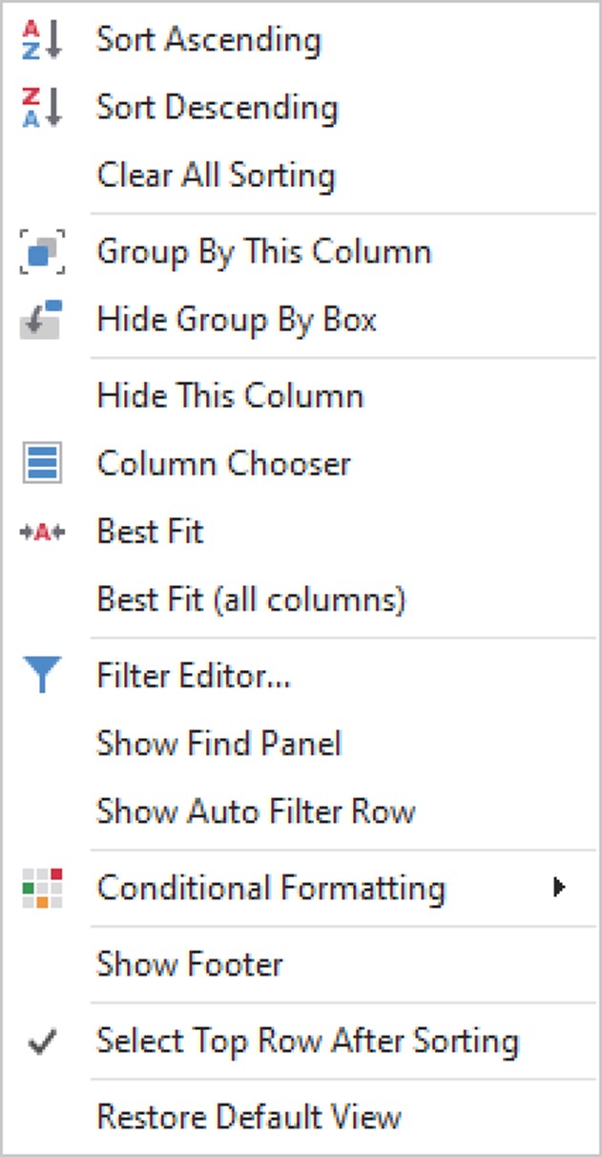Viewport: 602px width, 1157px height.
Task: Open the Conditional Formatting menu entry
Action: click(x=271, y=889)
